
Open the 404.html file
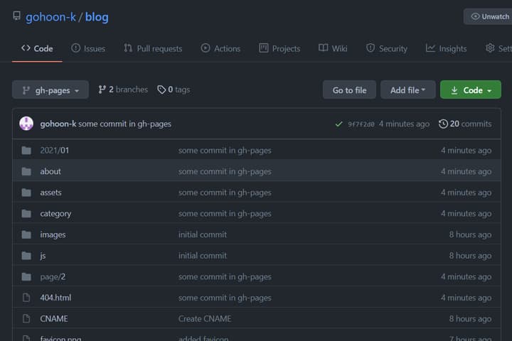click(x=55, y=298)
